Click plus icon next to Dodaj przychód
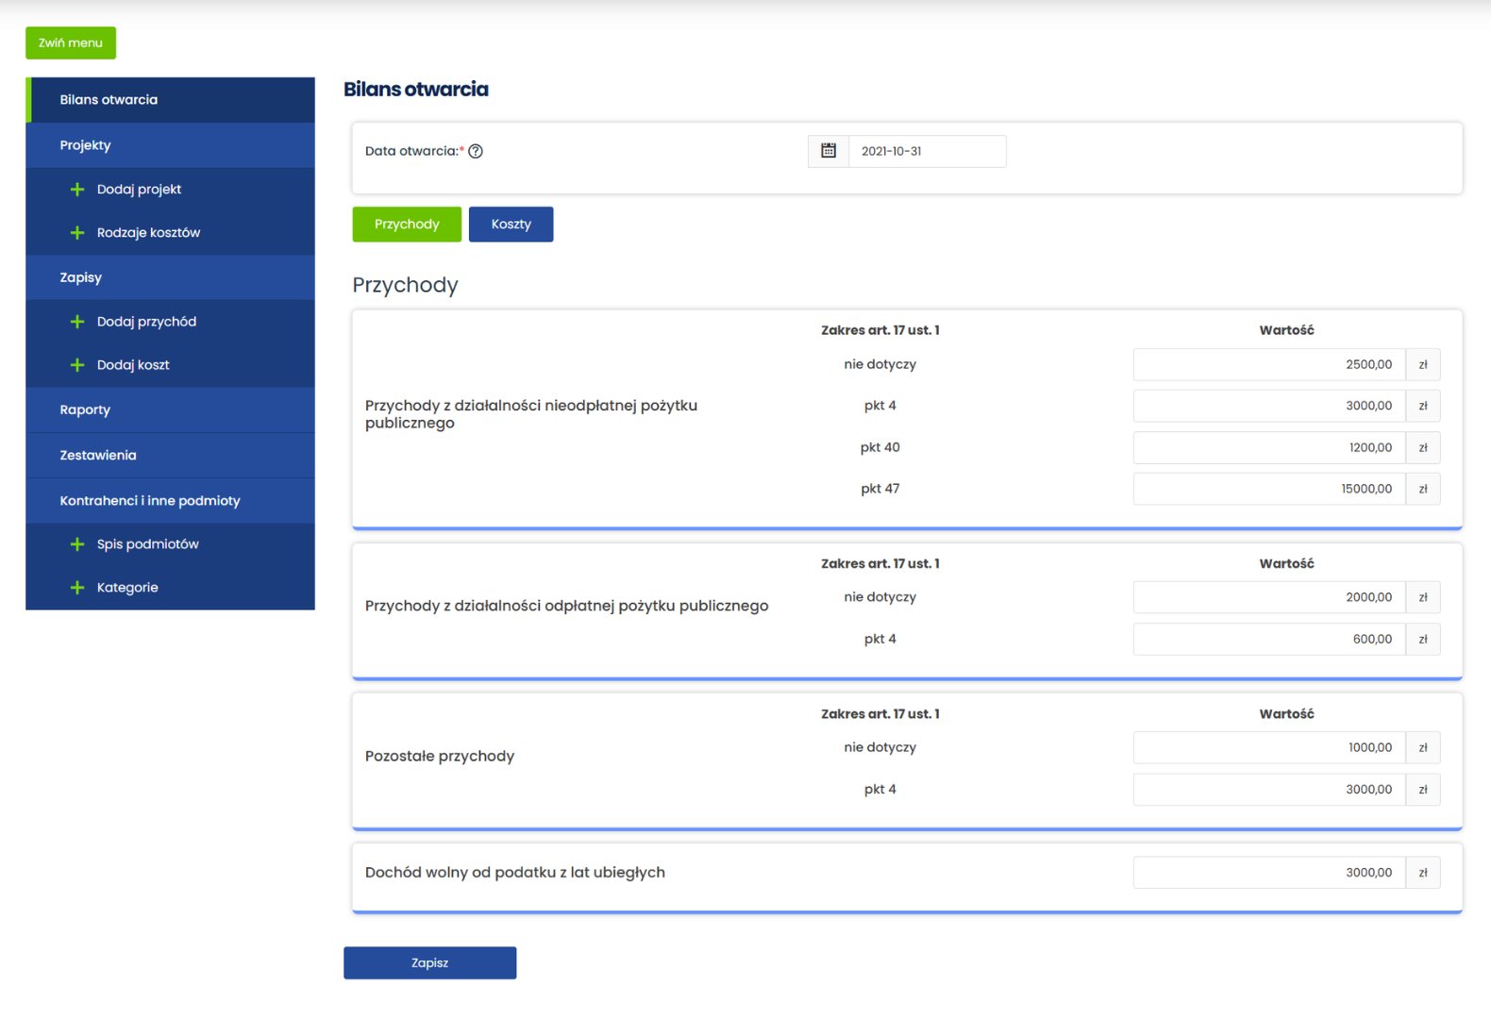 pos(77,322)
